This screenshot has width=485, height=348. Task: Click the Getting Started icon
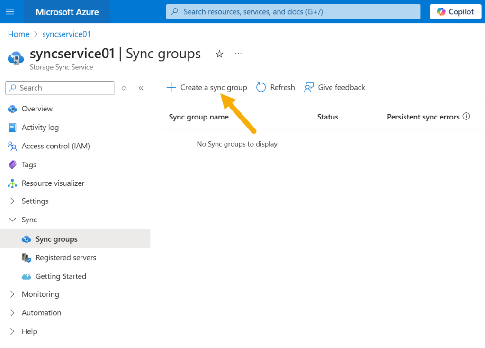(x=27, y=276)
